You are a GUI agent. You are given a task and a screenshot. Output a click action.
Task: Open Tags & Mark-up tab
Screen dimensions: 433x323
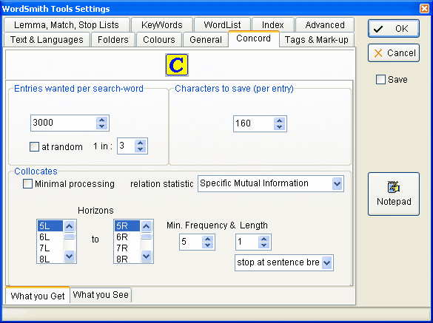(317, 40)
